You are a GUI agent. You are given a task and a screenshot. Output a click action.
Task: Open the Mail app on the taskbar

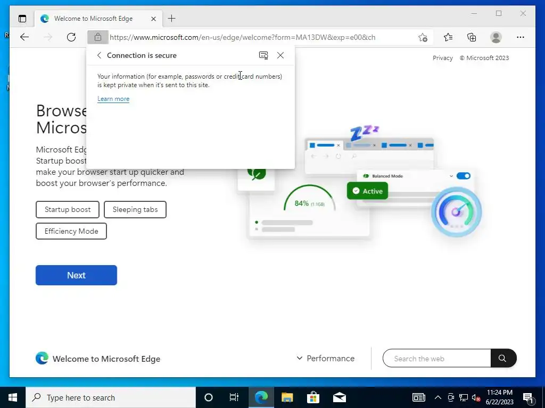tap(340, 397)
